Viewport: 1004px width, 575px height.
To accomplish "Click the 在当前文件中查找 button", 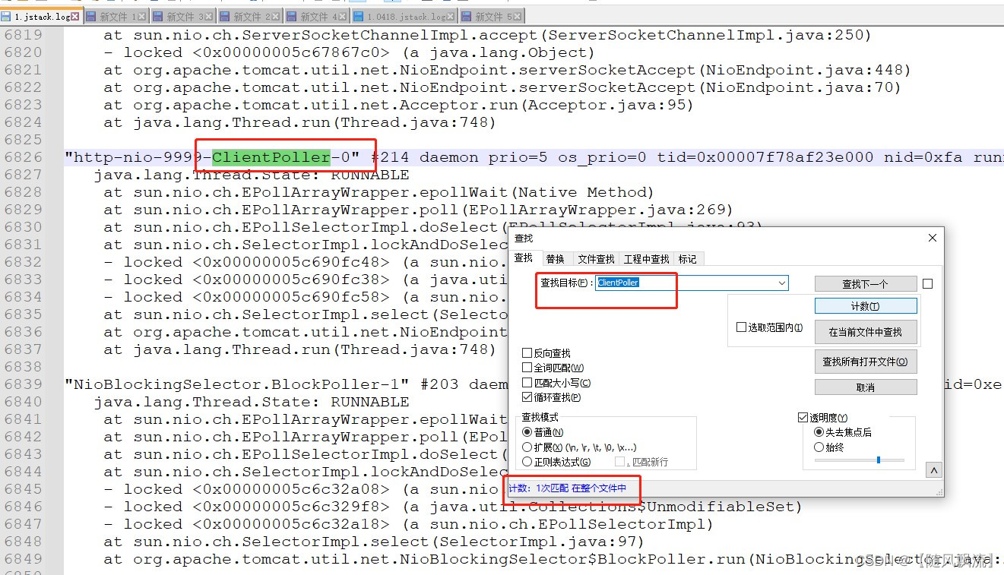I will pos(866,332).
